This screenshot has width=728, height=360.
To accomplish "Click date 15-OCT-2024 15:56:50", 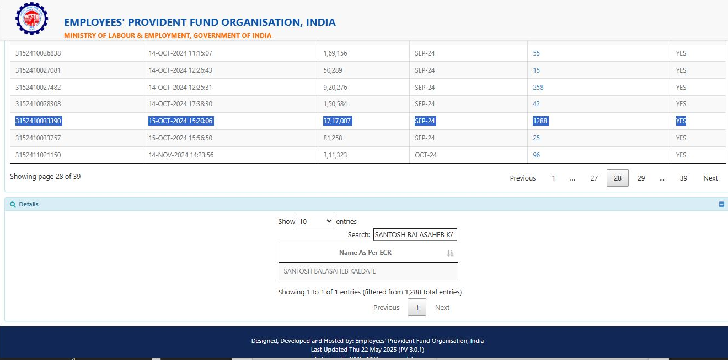I will [180, 138].
